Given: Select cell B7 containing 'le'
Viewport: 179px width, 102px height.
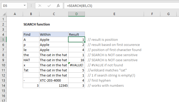Looking at the screenshot, I should point(31,50).
